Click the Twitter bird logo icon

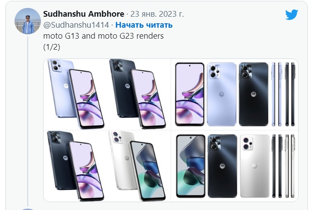pyautogui.click(x=292, y=14)
